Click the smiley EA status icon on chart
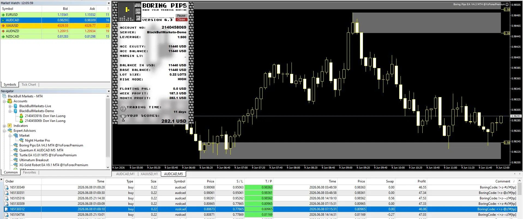The height and width of the screenshot is (219, 523). [x=507, y=4]
